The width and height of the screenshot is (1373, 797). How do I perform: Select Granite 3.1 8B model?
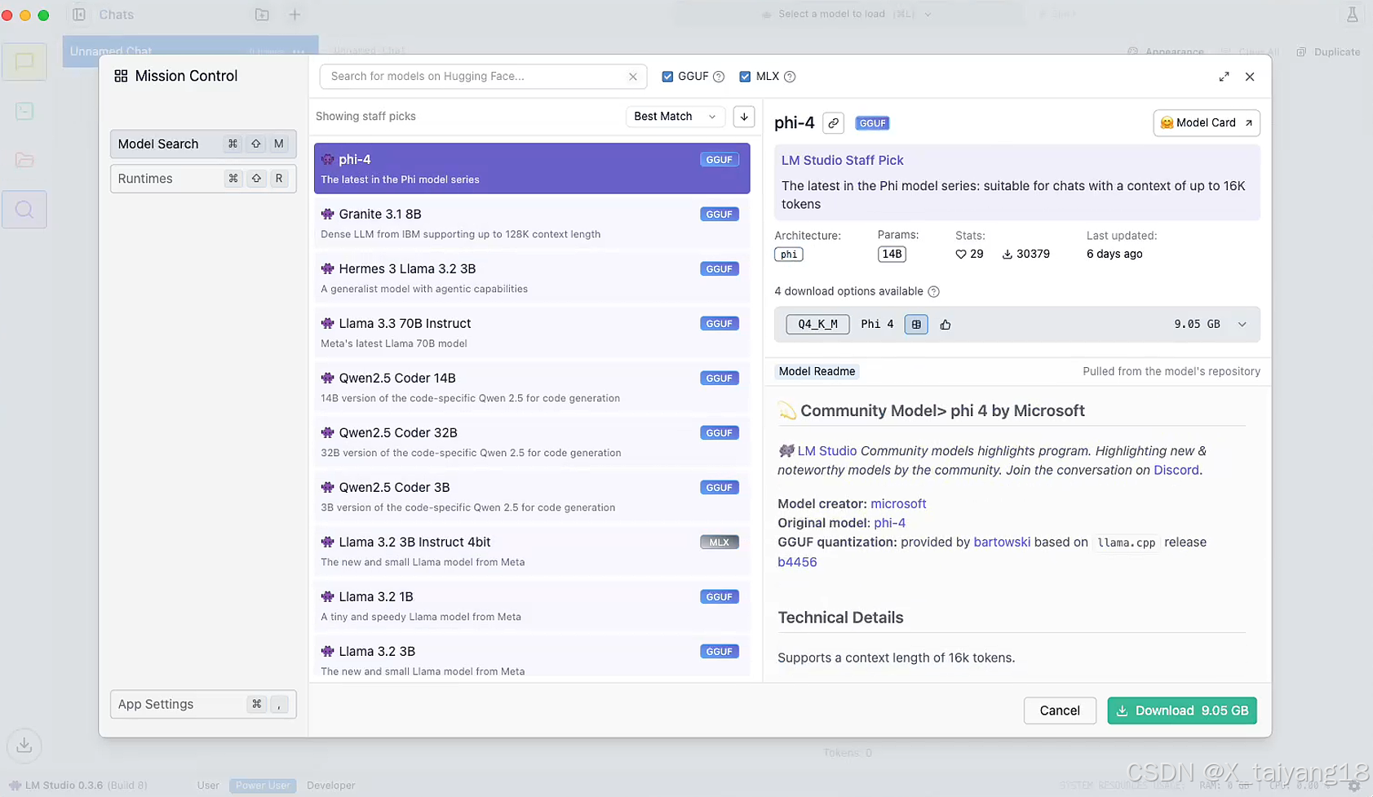532,223
